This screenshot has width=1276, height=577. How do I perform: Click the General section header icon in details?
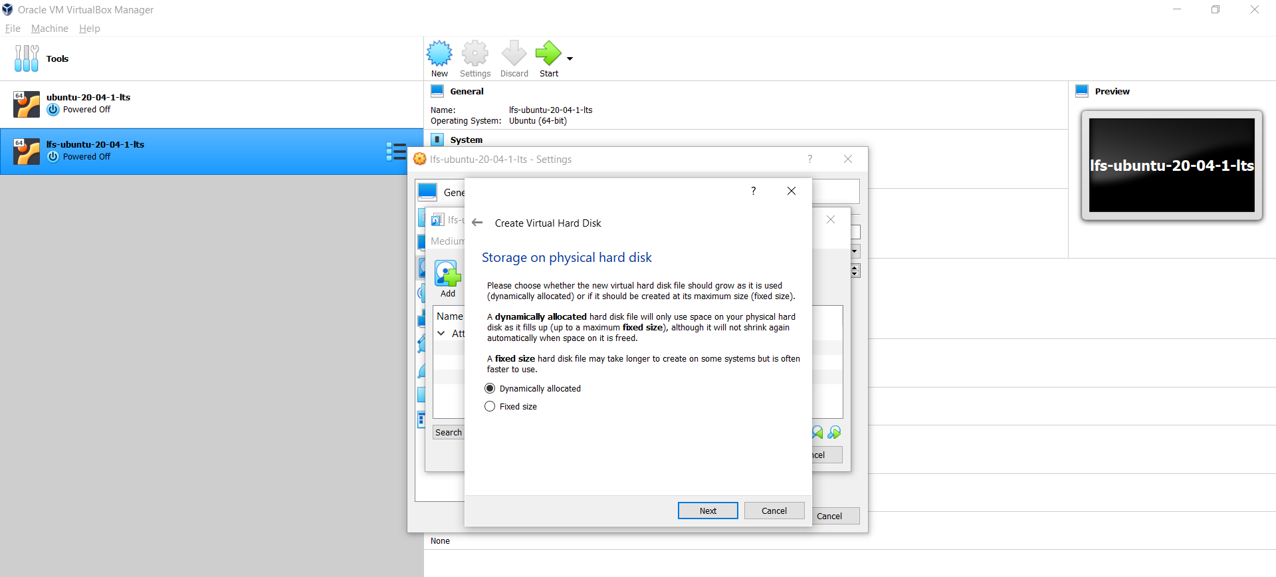tap(437, 91)
